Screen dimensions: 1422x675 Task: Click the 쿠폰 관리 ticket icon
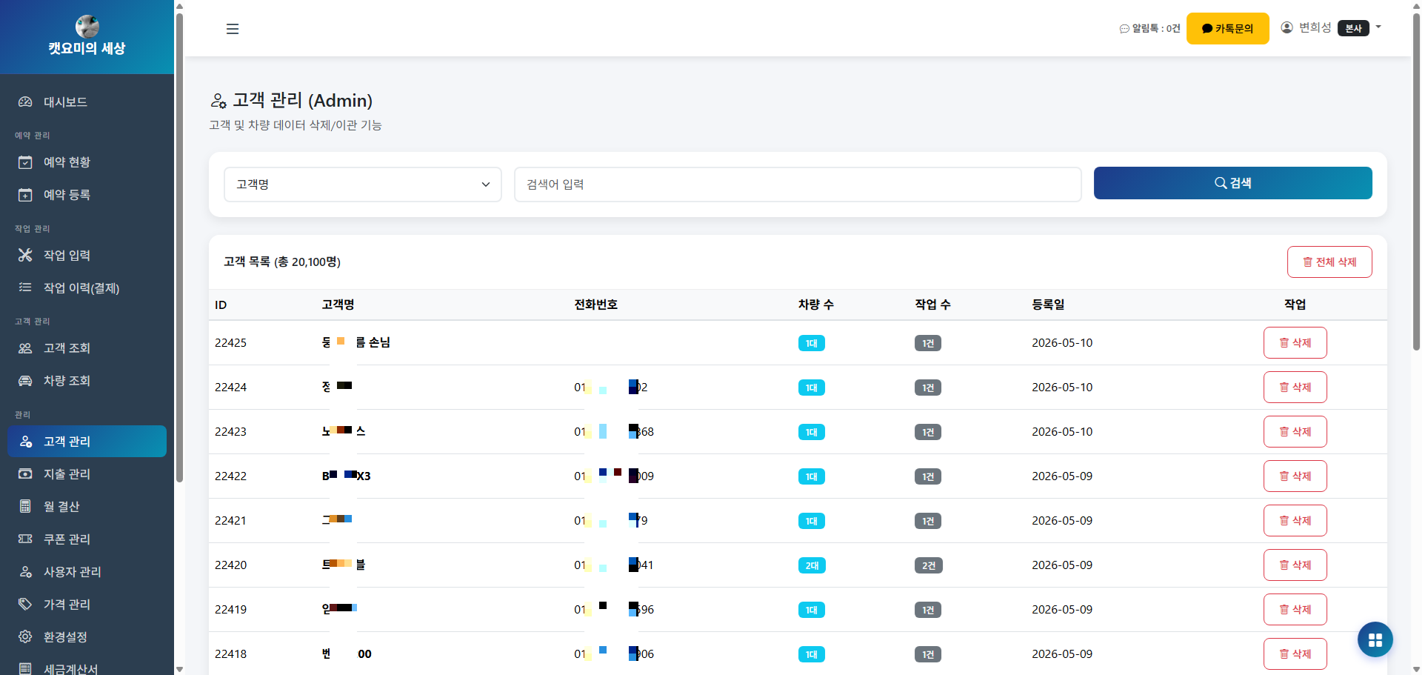[x=25, y=539]
